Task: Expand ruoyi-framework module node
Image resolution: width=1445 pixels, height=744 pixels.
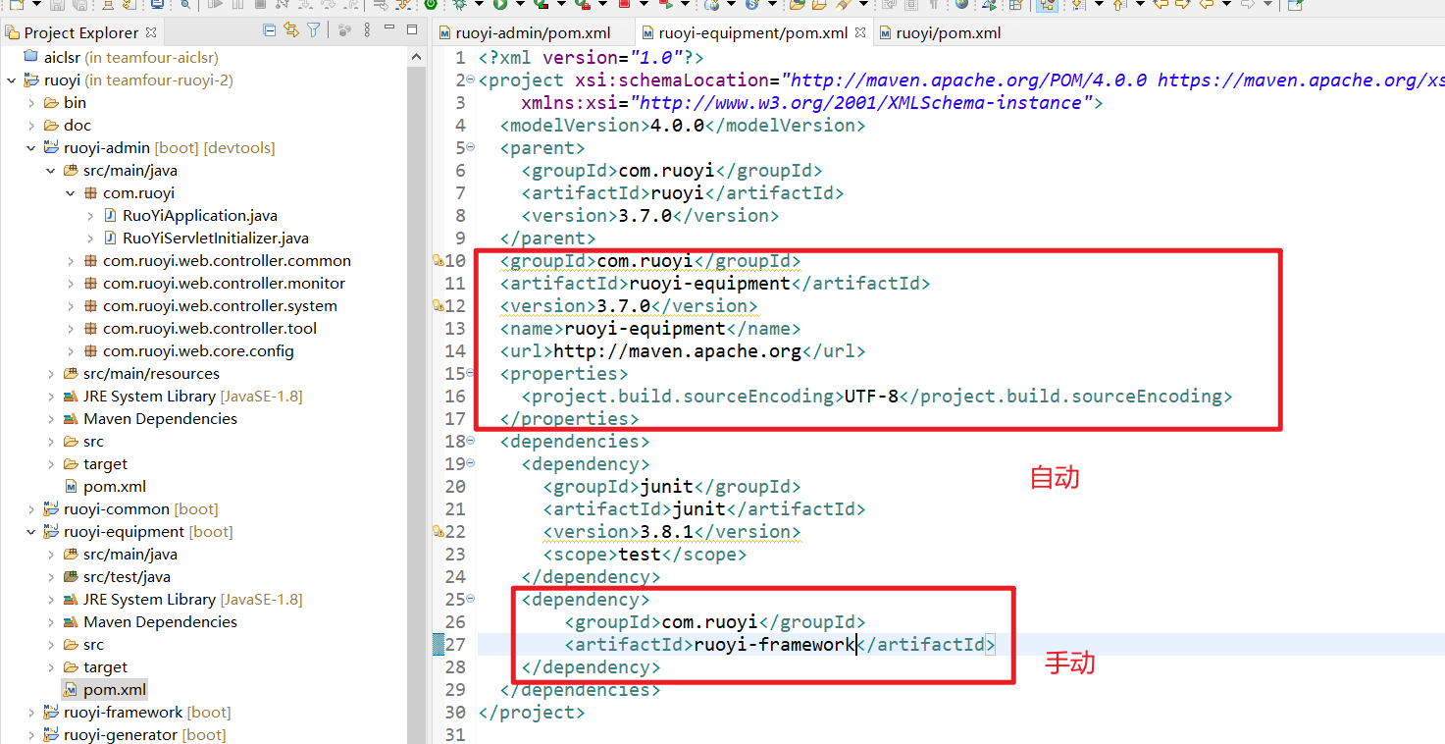Action: [31, 713]
